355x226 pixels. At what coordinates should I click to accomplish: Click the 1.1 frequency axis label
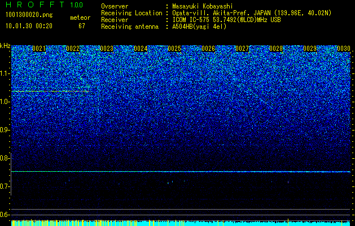click(4, 73)
